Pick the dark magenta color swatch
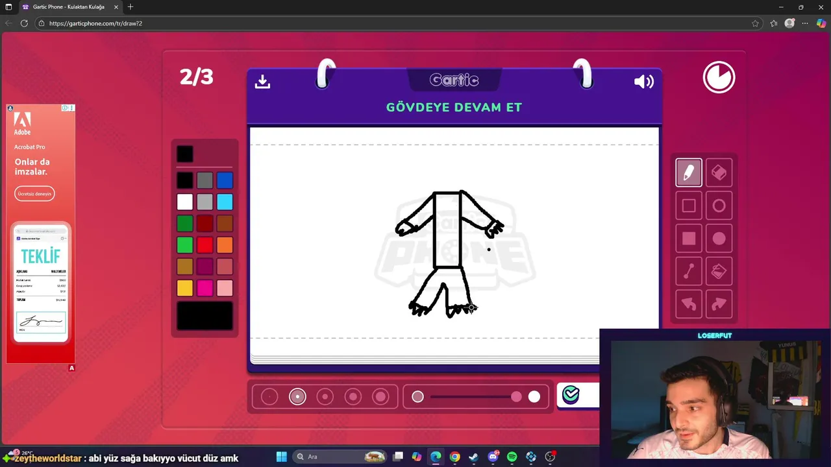This screenshot has height=467, width=831. [x=205, y=266]
